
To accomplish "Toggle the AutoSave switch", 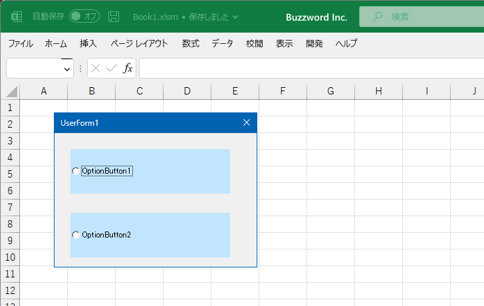I will pos(84,17).
